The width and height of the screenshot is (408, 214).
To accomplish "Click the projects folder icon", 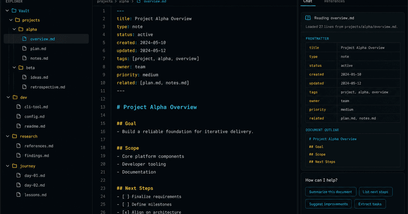I will [18, 20].
